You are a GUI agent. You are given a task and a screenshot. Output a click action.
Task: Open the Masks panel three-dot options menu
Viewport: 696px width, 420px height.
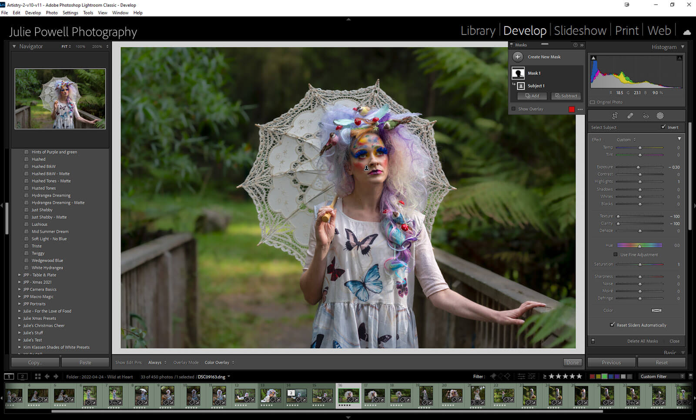click(580, 110)
